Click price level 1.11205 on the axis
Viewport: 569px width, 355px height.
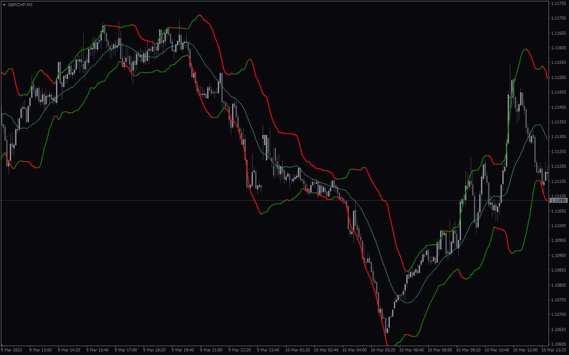558,166
